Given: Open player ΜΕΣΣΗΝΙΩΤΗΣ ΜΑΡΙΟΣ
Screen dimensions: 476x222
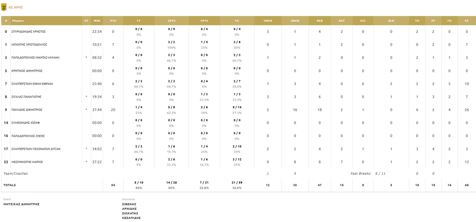Looking at the screenshot, I should [x=27, y=162].
